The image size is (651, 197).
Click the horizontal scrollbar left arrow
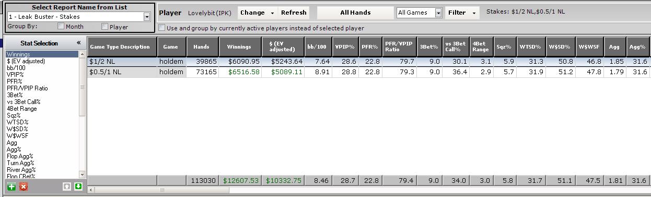tap(92, 190)
